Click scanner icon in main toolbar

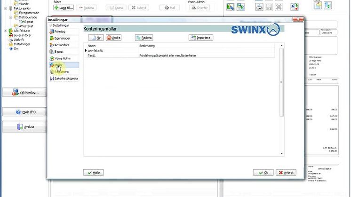pos(259,7)
